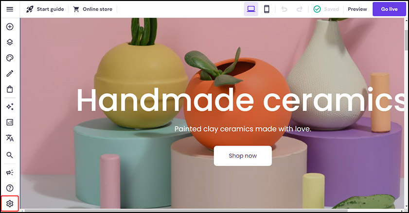Switch to desktop preview mode
The height and width of the screenshot is (213, 409).
[x=251, y=9]
